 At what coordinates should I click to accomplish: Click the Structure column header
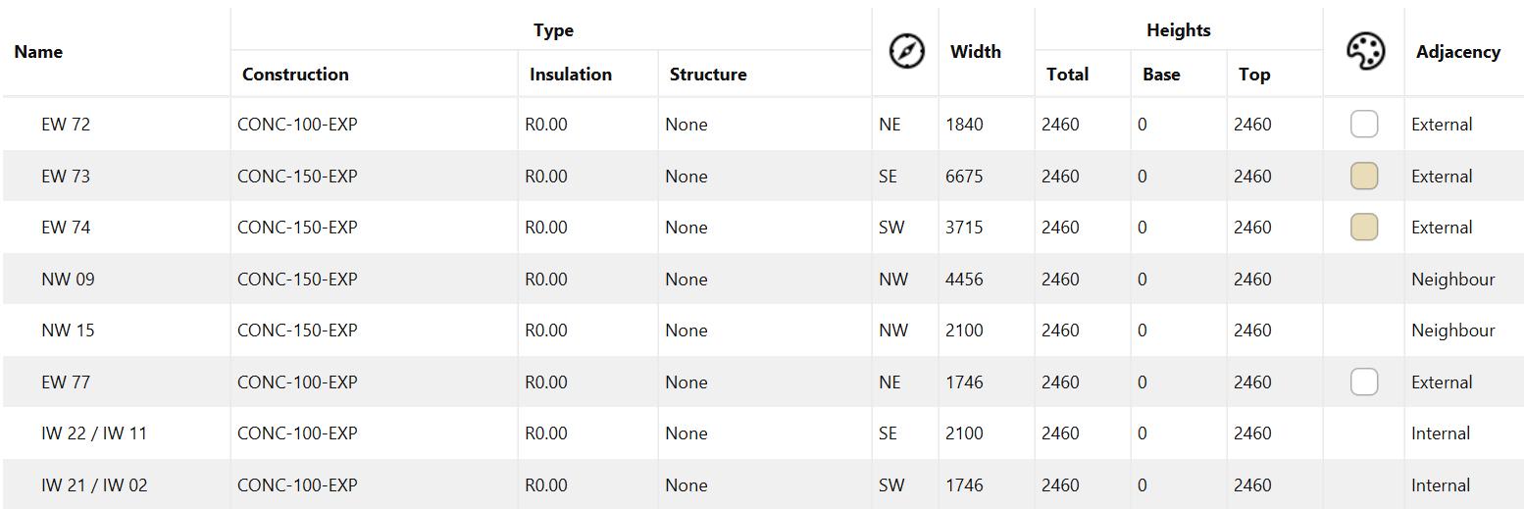[707, 75]
